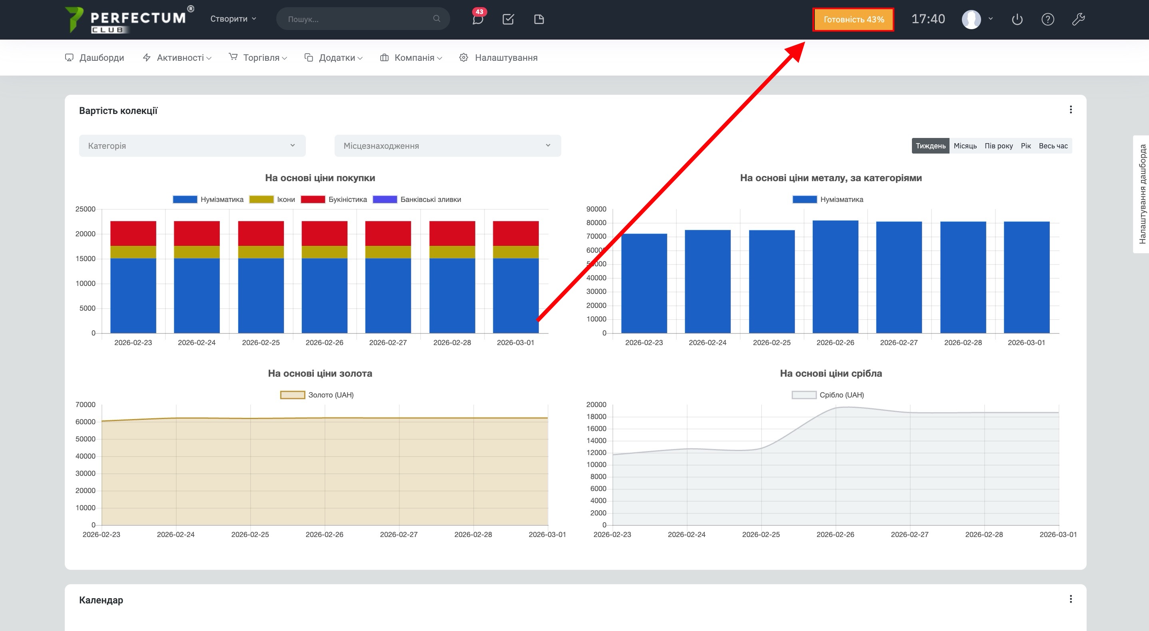The image size is (1149, 631).
Task: Expand the Категорія dropdown
Action: [192, 146]
